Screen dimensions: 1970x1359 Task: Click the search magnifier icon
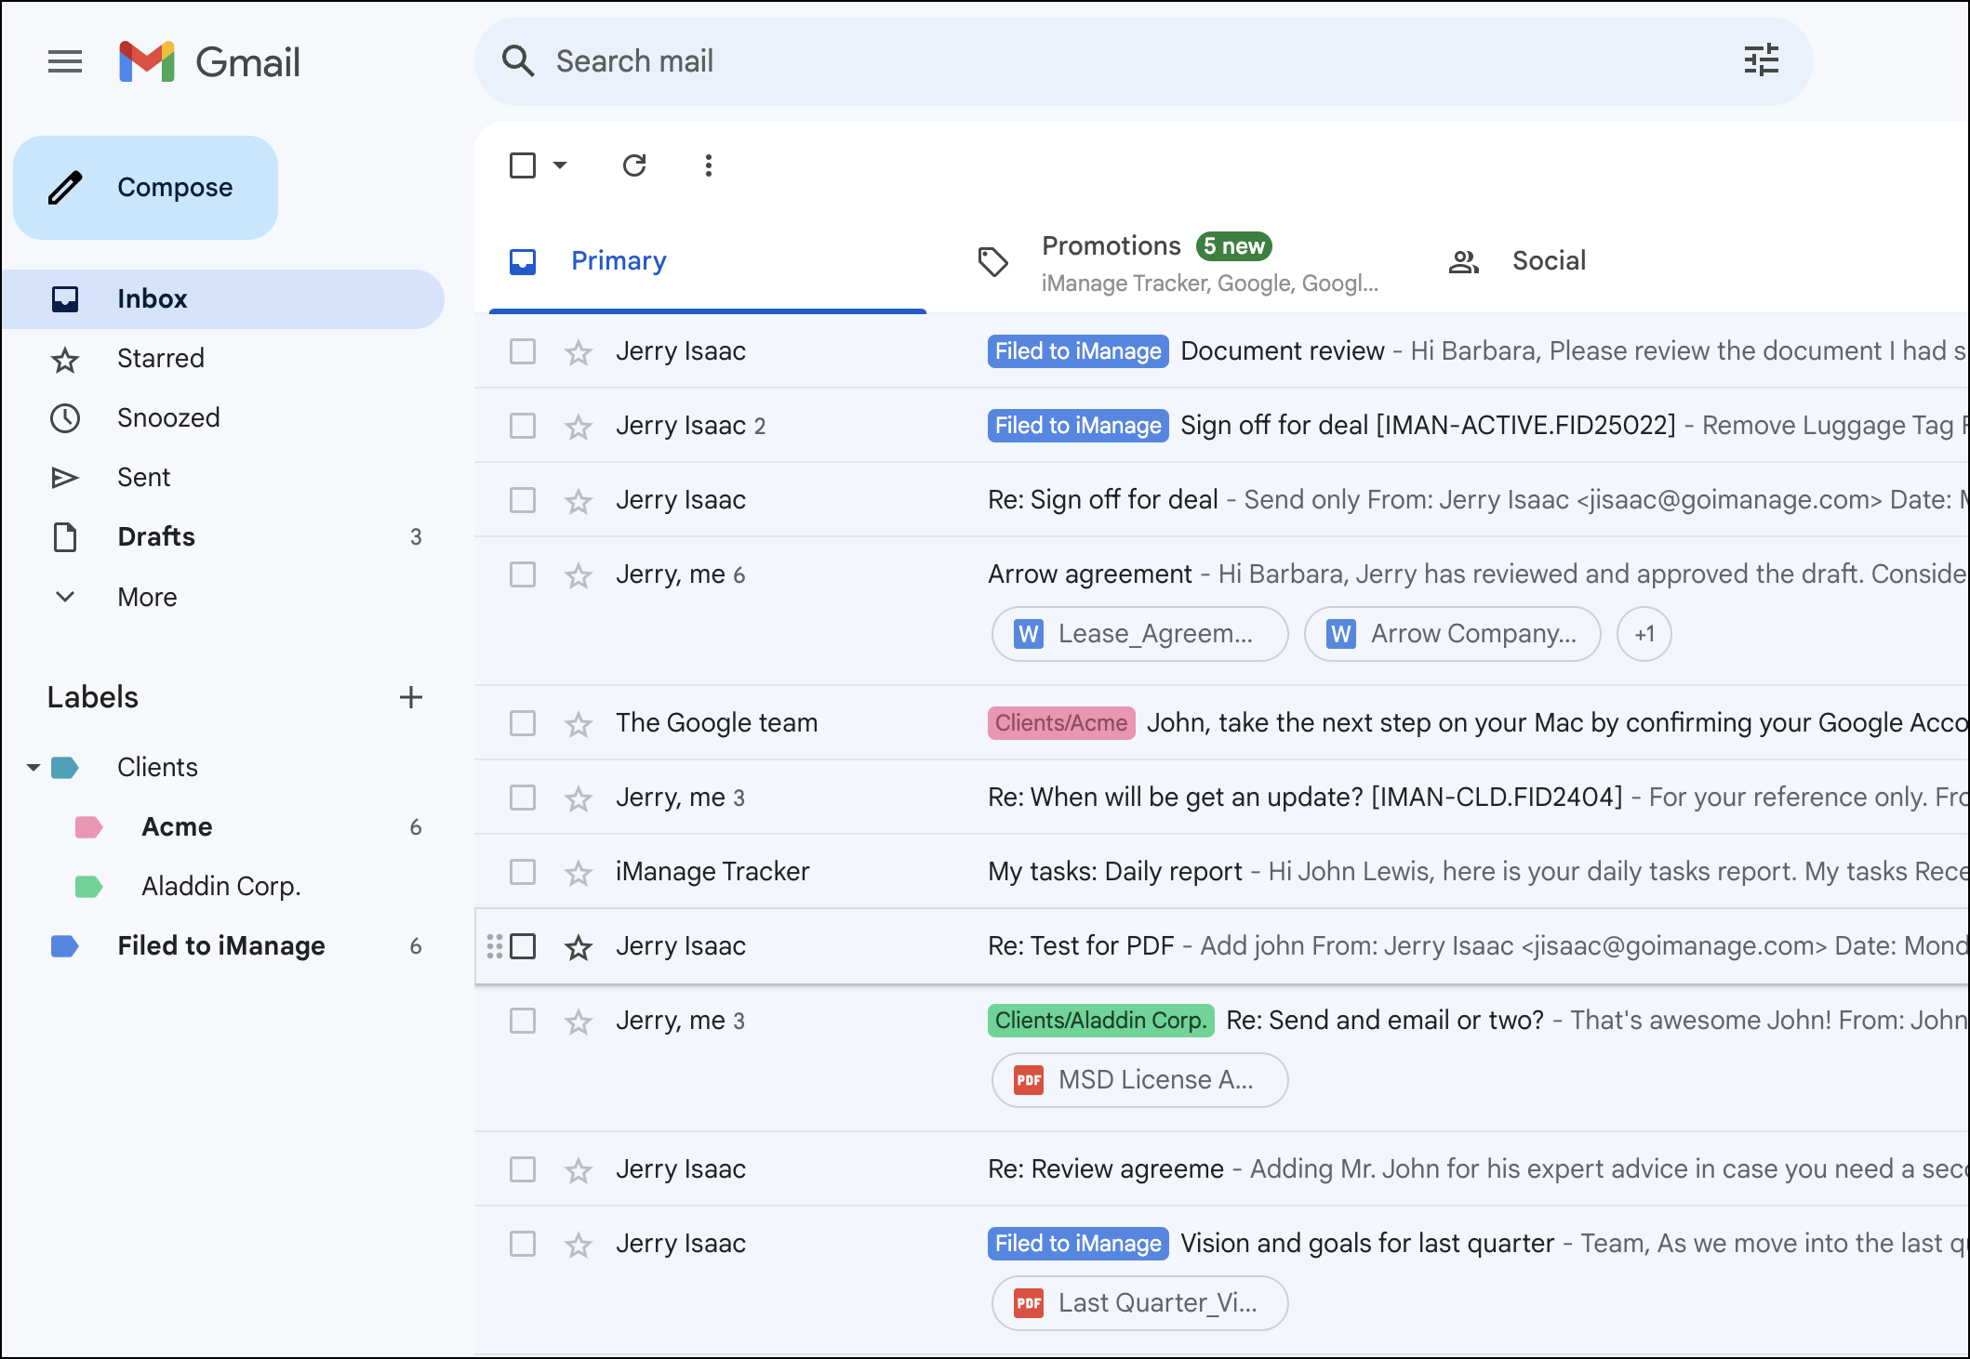point(518,61)
